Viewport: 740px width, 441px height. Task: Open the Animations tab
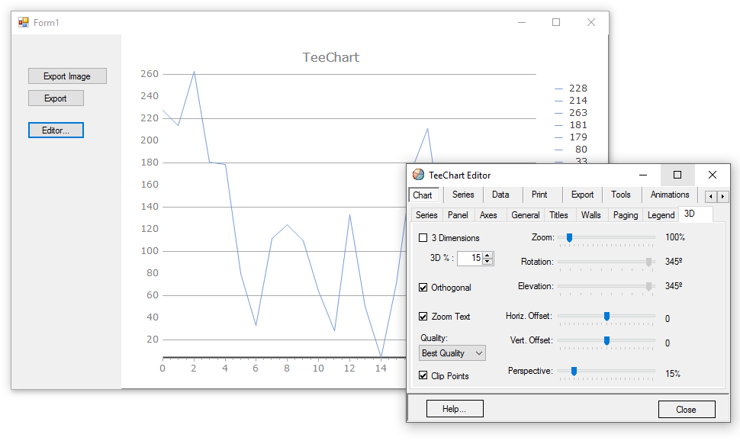(x=670, y=195)
